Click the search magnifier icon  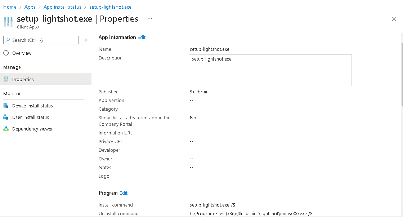7,40
